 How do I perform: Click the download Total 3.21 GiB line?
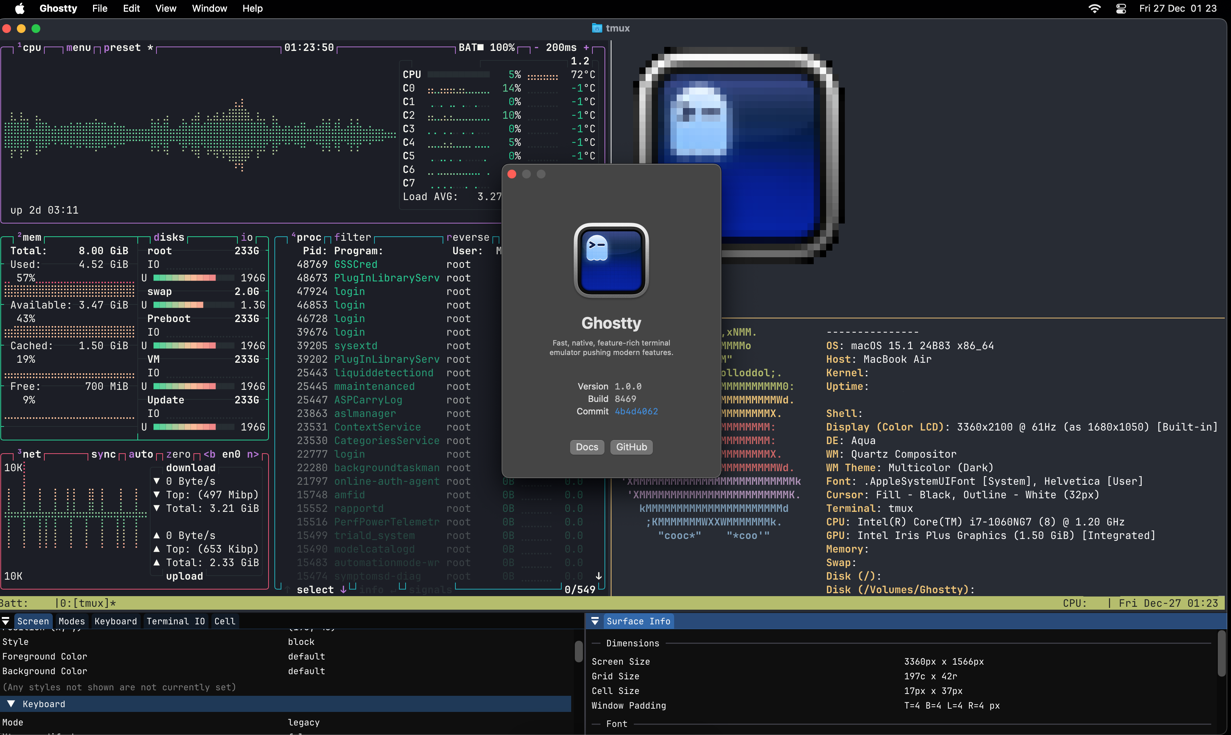206,508
